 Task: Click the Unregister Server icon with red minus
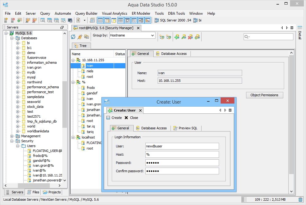pyautogui.click(x=13, y=20)
